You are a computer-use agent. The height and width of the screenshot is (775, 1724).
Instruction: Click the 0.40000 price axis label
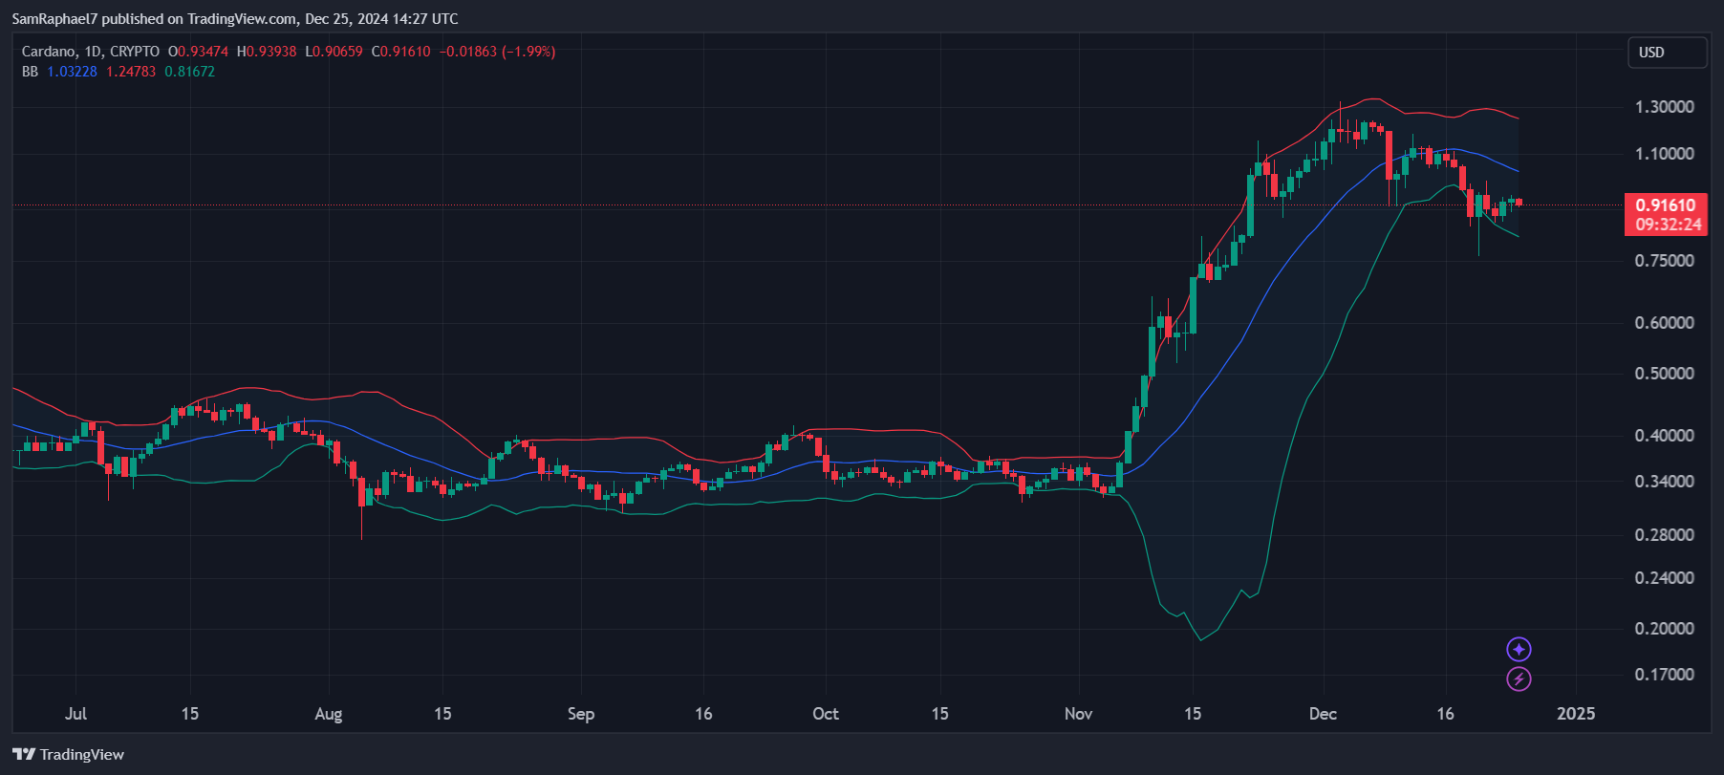[1664, 436]
